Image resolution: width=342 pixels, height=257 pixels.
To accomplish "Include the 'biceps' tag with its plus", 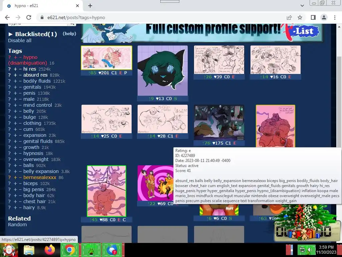I will coord(15,184).
